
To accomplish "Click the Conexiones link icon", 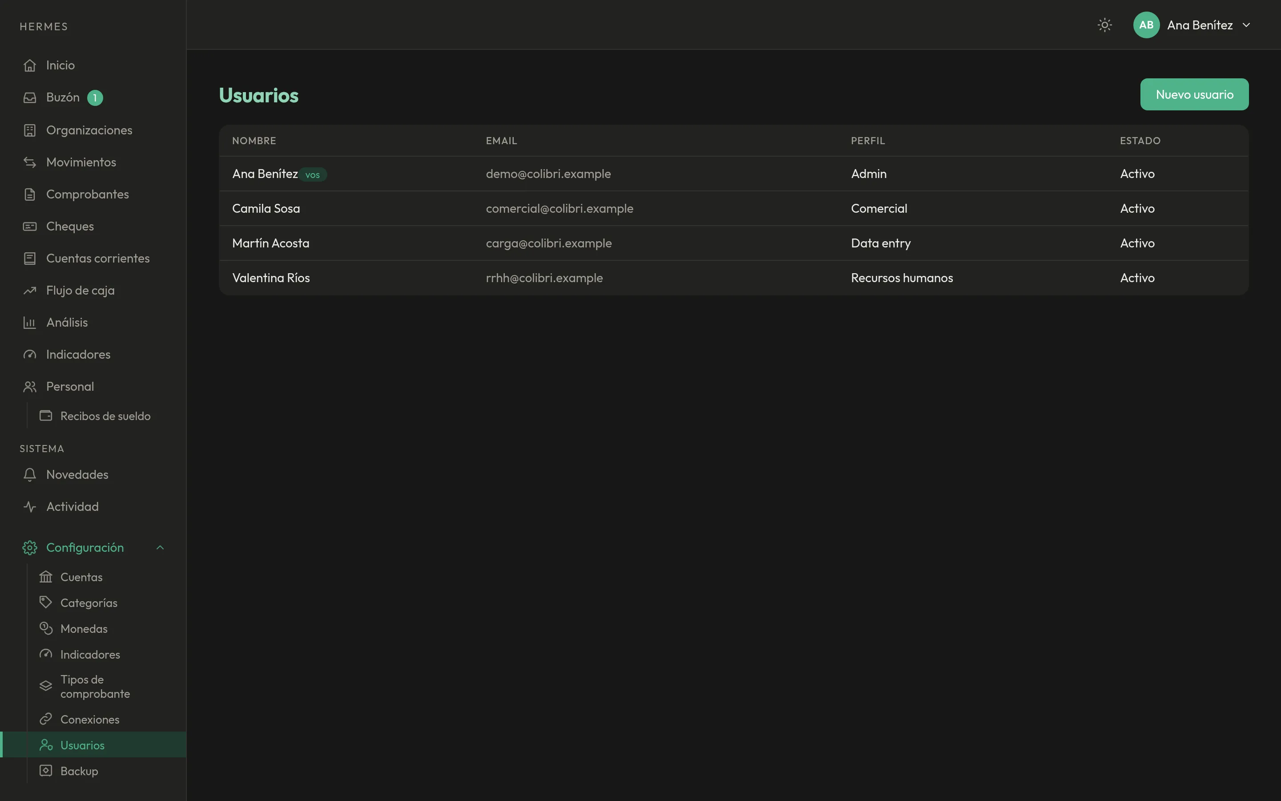I will point(46,719).
